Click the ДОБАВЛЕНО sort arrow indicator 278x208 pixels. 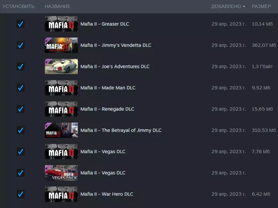[244, 6]
